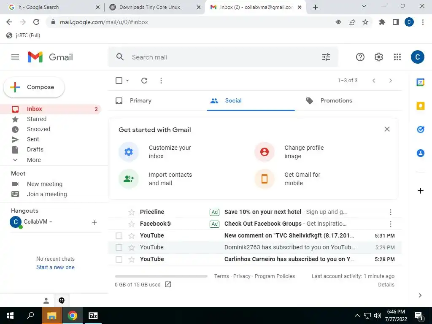Select the YouTube New comment email checkbox
The width and height of the screenshot is (432, 324).
click(119, 235)
